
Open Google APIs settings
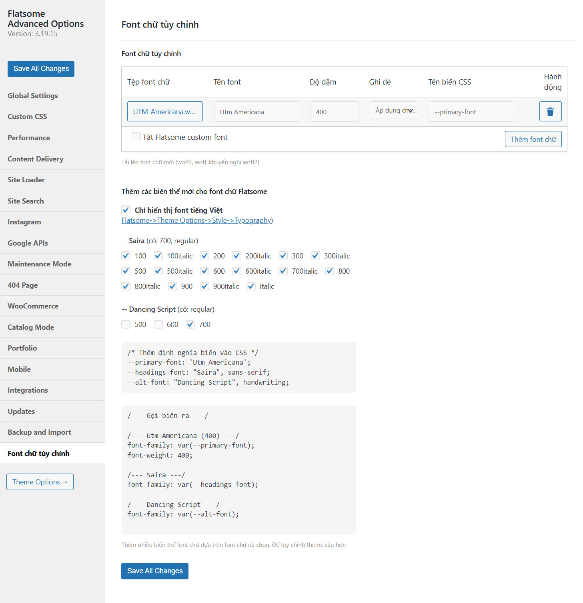pos(52,243)
